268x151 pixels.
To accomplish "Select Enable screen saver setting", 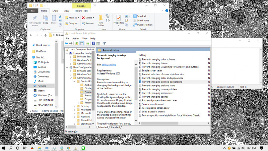I will pos(152,70).
